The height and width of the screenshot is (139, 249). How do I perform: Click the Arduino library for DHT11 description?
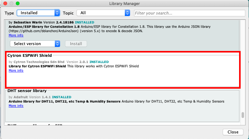click(x=64, y=101)
